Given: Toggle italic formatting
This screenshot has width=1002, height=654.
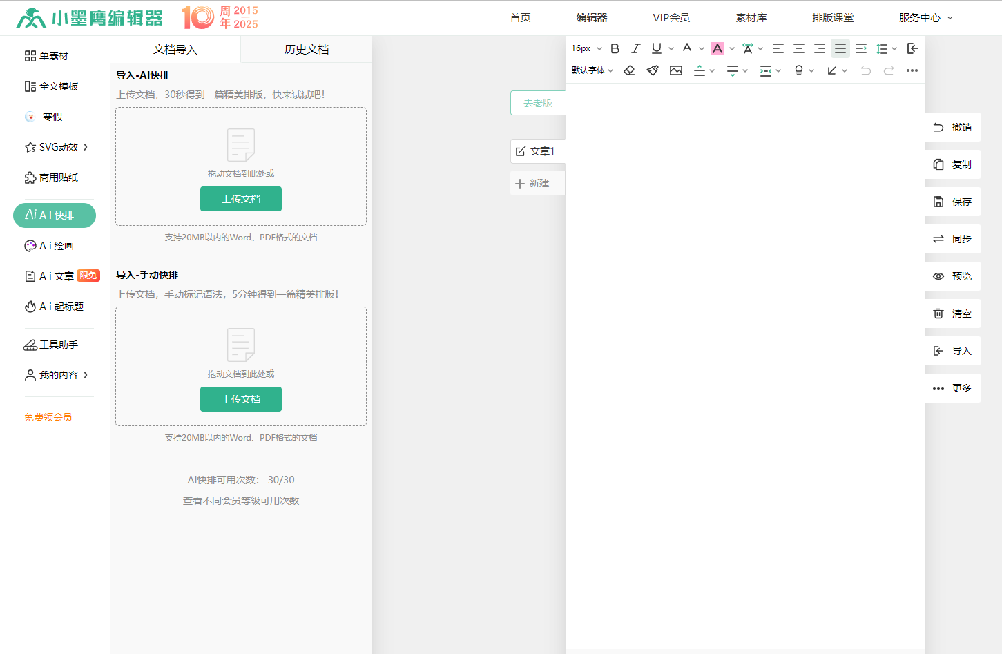Looking at the screenshot, I should (635, 48).
